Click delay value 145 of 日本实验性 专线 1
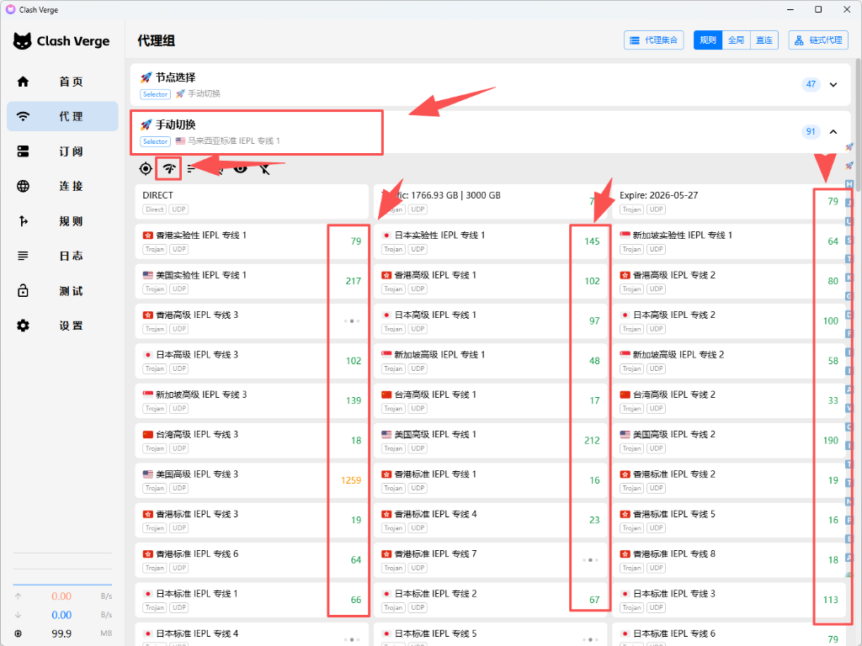Viewport: 862px width, 646px height. [x=592, y=241]
